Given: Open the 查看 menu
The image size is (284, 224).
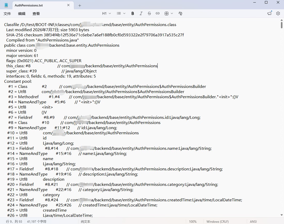Looking at the screenshot, I should pos(36,14).
